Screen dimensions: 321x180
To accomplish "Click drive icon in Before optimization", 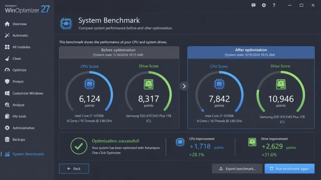I will [x=149, y=84].
